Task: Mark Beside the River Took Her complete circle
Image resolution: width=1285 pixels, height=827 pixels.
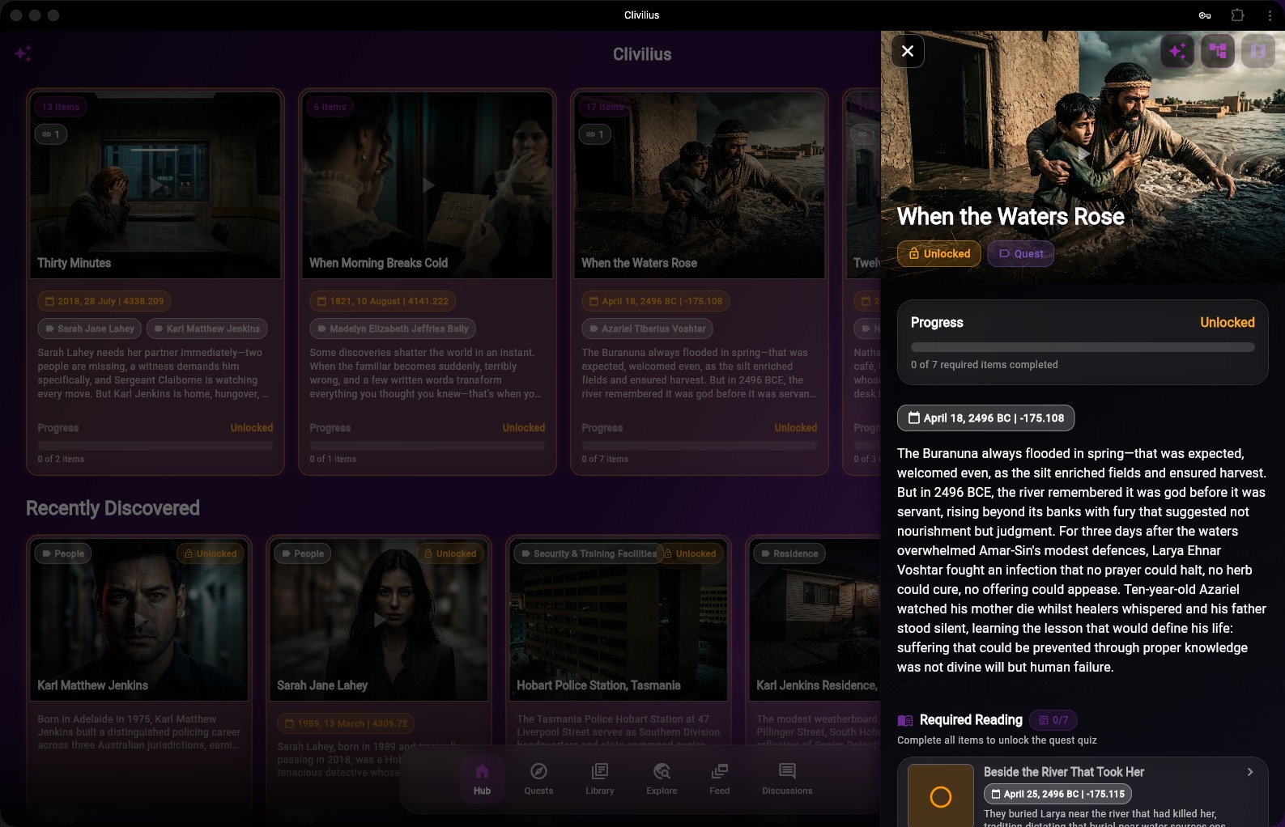Action: click(940, 797)
